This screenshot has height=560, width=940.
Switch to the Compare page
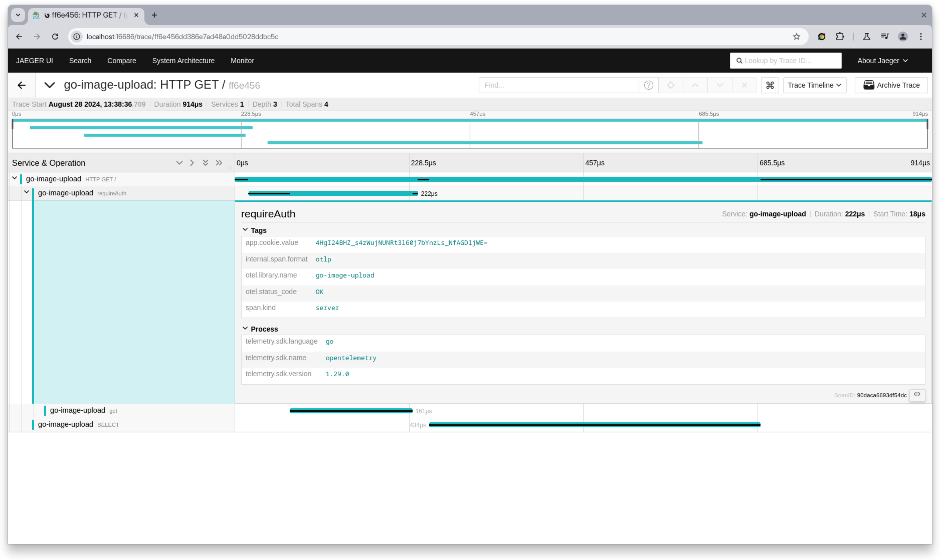(122, 60)
